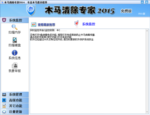Click the 其它功能 toolbox icon
Image resolution: width=150 pixels, height=115 pixels.
coord(4,106)
